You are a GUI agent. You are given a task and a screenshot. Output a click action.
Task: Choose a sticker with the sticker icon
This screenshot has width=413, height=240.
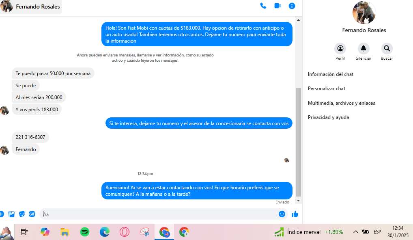pyautogui.click(x=22, y=214)
